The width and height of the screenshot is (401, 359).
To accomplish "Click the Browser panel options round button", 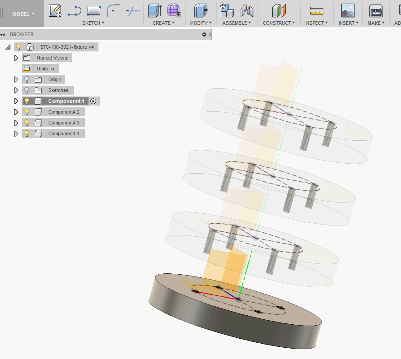I will coord(204,34).
